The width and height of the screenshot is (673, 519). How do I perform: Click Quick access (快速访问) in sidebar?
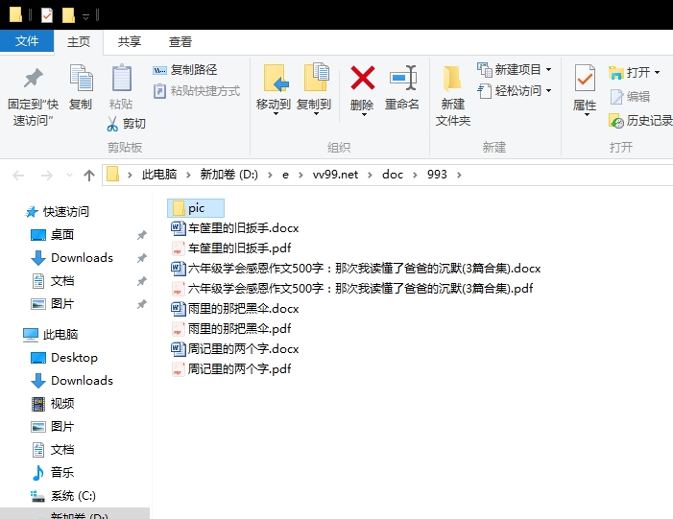57,211
